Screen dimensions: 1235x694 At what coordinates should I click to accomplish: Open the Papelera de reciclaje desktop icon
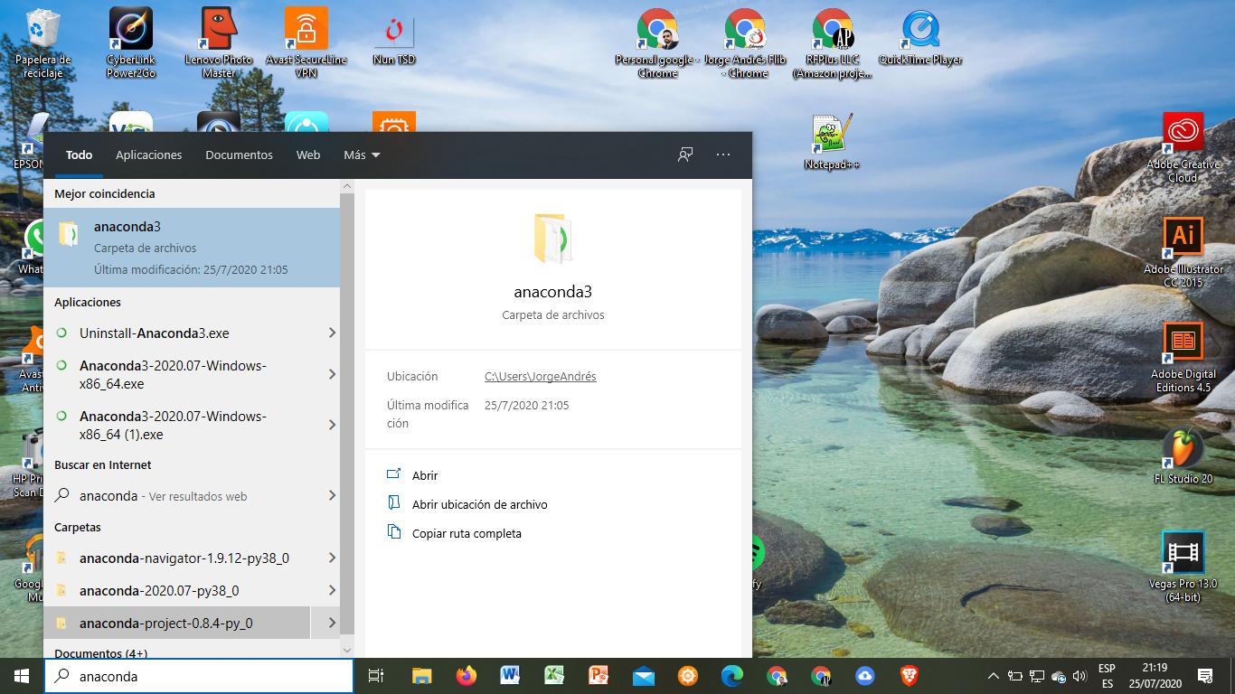[43, 42]
